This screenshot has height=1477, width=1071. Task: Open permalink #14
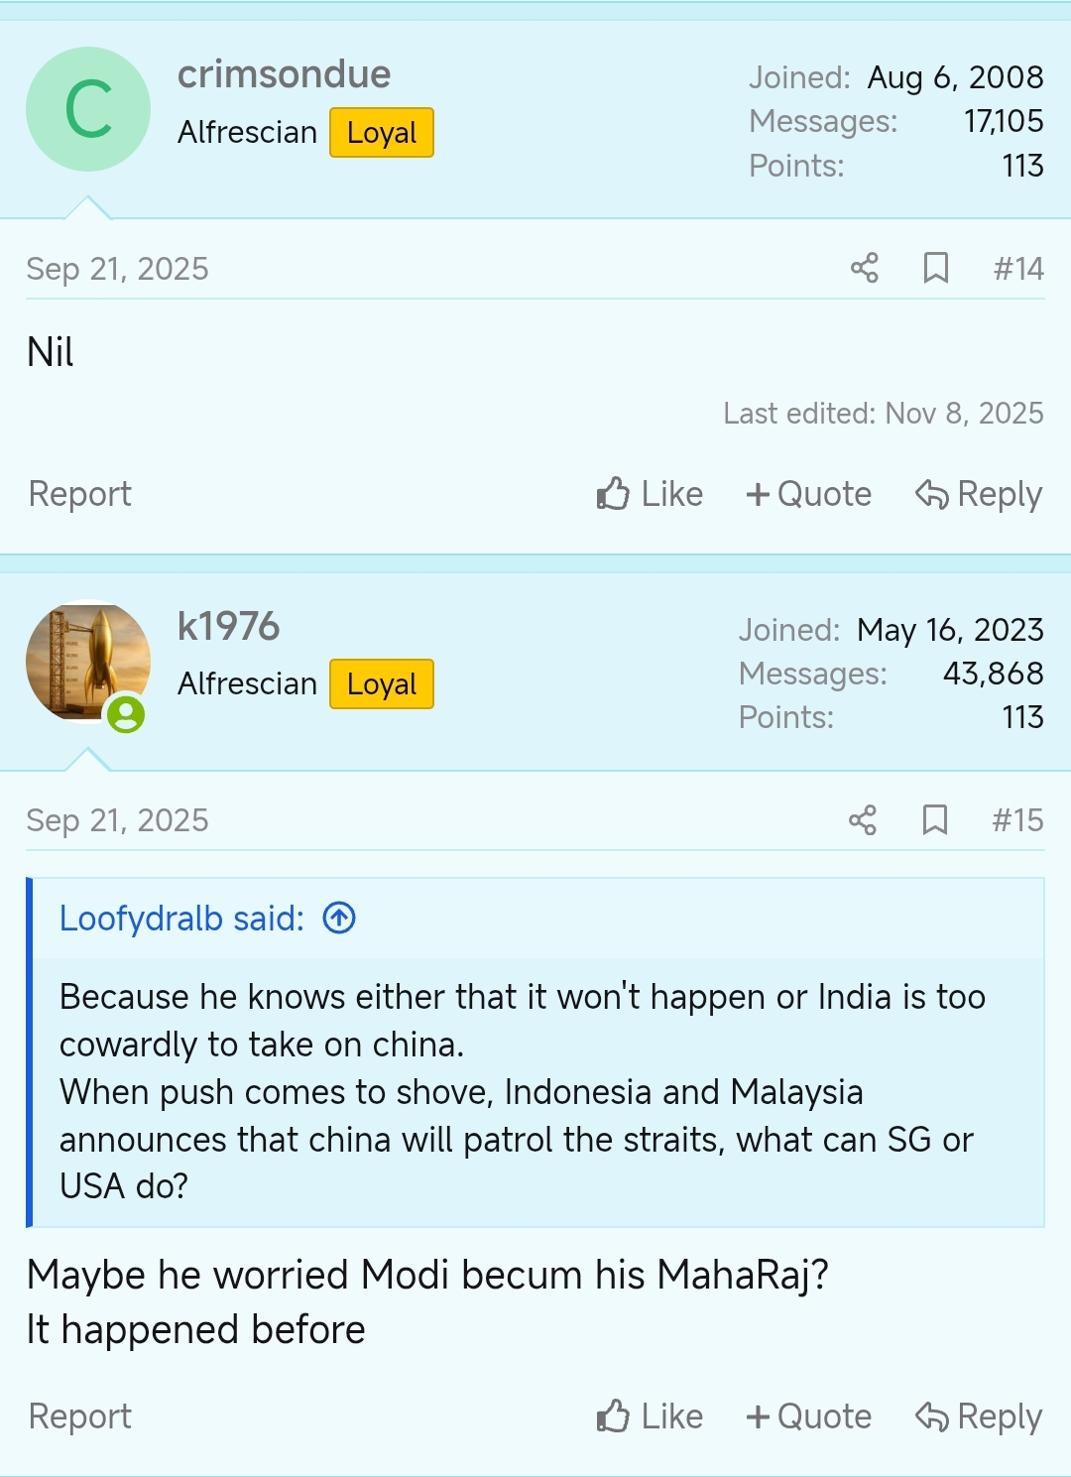pos(1018,269)
